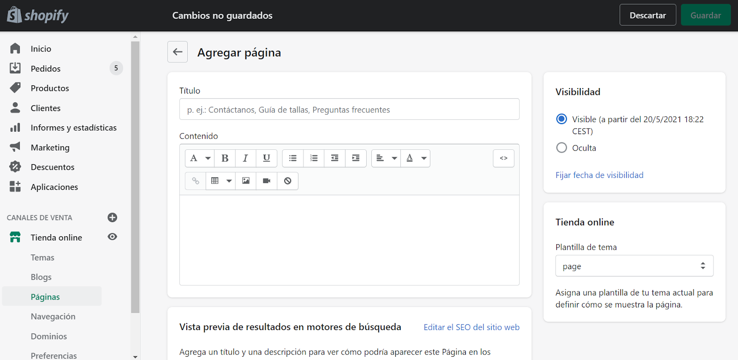Open Blogs under Tienda online

click(41, 277)
